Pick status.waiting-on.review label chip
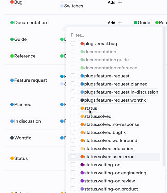This screenshot has width=167, height=193. pyautogui.click(x=107, y=181)
